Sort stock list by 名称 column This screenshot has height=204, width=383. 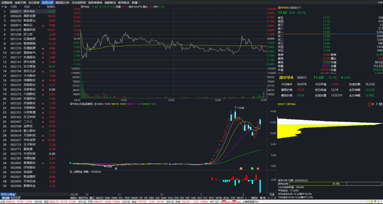pyautogui.click(x=27, y=7)
